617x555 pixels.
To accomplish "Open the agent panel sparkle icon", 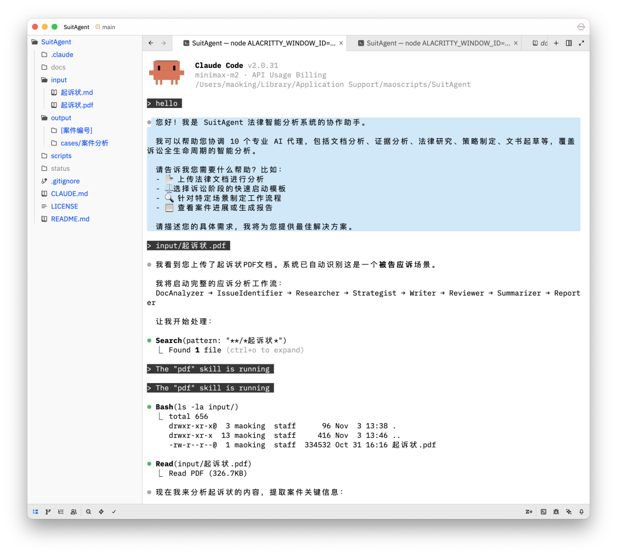I will pyautogui.click(x=568, y=512).
